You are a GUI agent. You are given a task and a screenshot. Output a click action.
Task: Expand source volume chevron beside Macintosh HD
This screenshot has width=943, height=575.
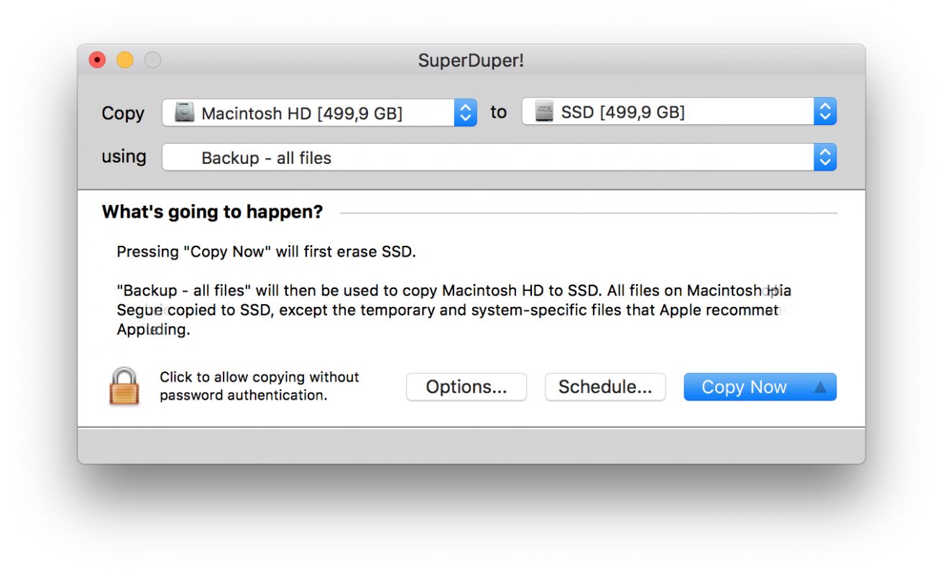465,113
